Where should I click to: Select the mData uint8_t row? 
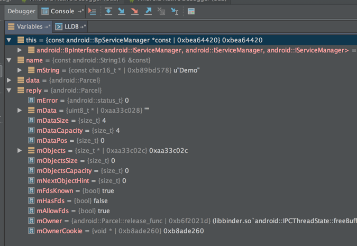click(181, 111)
